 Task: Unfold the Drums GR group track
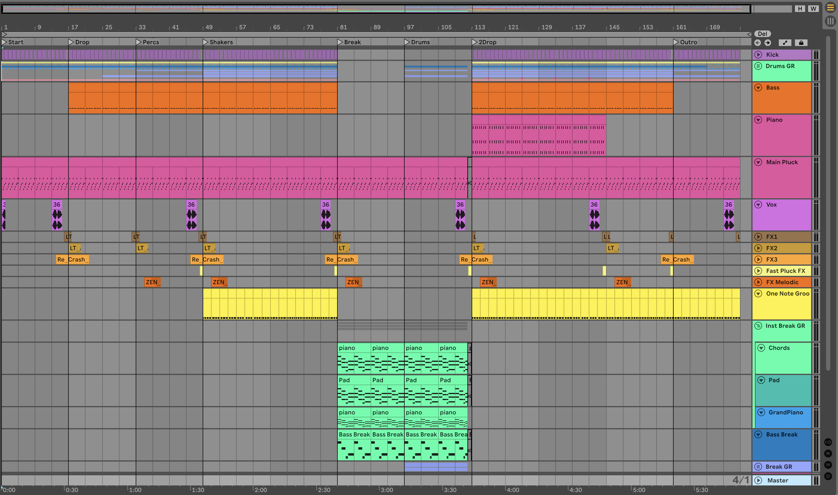tap(758, 66)
